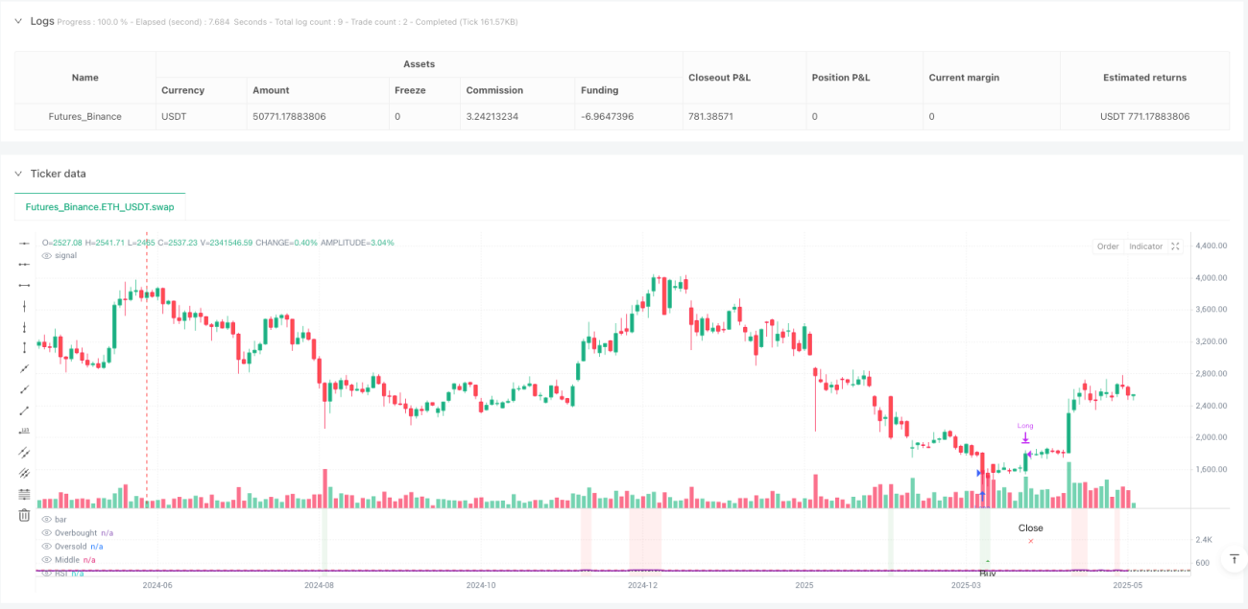The height and width of the screenshot is (609, 1248).
Task: Toggle visibility of the signal indicator
Action: coord(47,255)
